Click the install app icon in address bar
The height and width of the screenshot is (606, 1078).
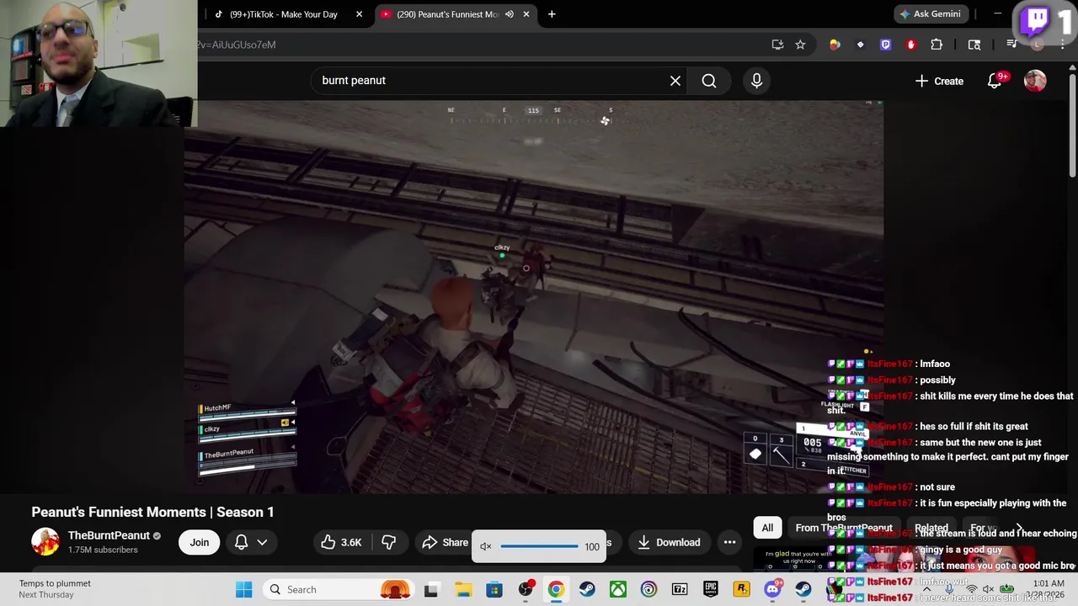tap(777, 45)
